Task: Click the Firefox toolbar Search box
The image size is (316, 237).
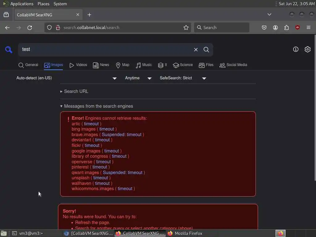Action: [x=222, y=27]
